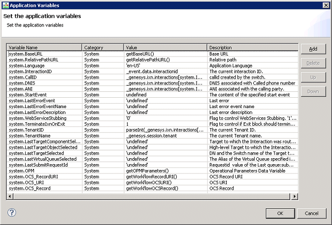
Task: Select the system.ANI variable
Action: pos(21,89)
